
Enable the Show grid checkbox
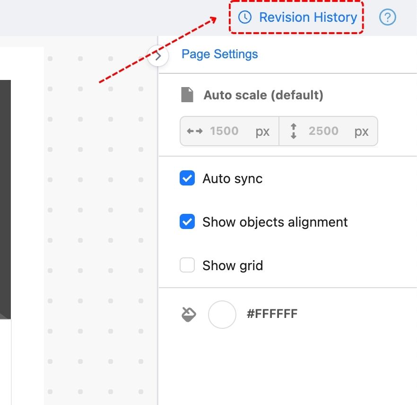187,265
